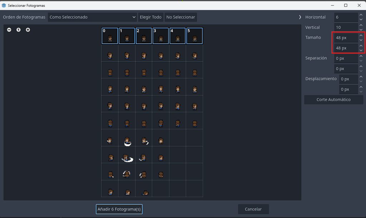Click the Corte Automático button
This screenshot has width=366, height=218.
[x=333, y=100]
